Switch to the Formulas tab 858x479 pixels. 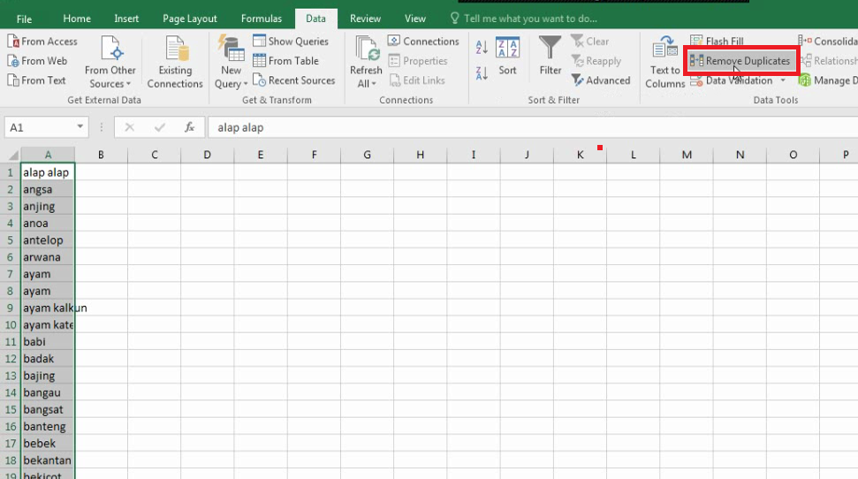point(262,19)
